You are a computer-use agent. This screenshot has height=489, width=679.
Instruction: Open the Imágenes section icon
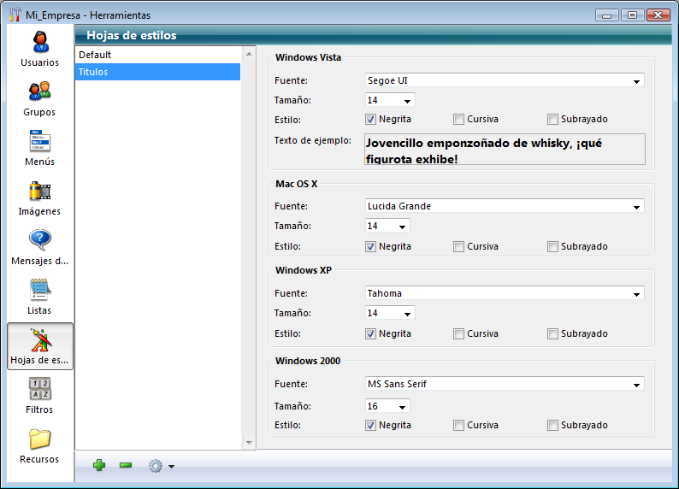tap(39, 191)
